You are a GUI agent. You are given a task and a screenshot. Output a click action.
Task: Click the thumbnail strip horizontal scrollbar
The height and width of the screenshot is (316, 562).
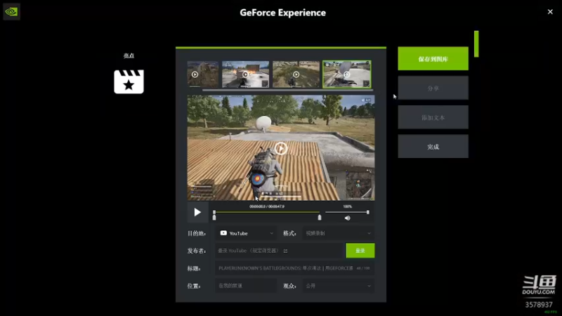287,90
